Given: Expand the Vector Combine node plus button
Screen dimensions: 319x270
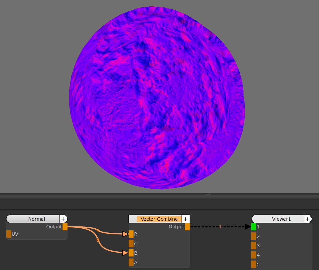Looking at the screenshot, I should (186, 219).
